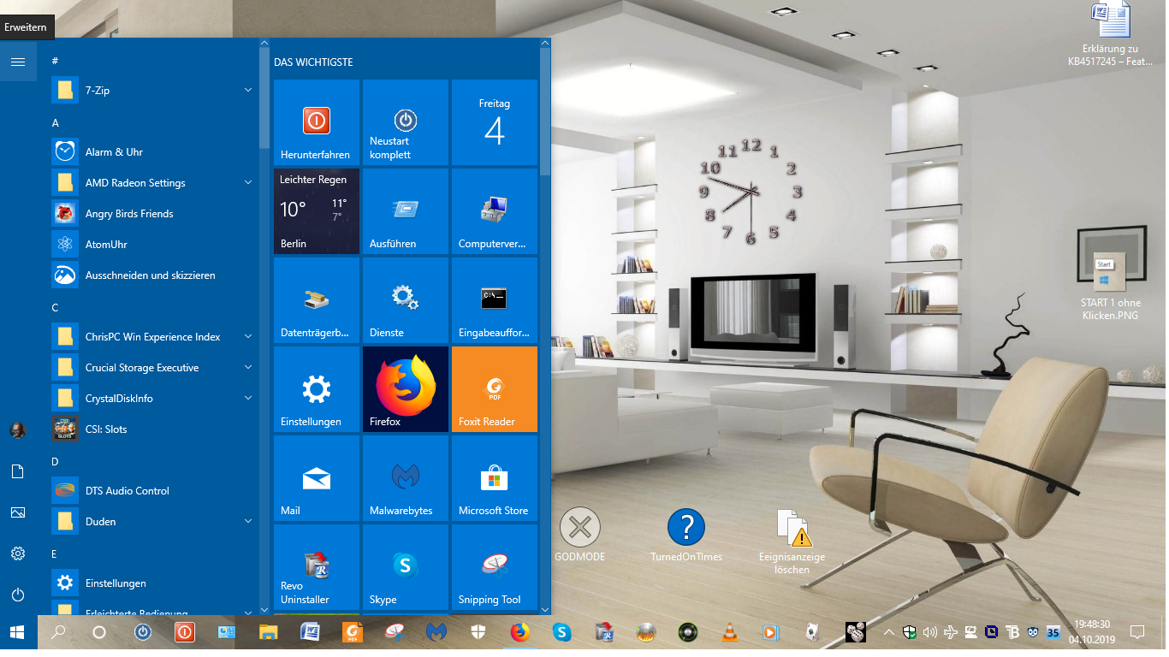
Task: Open Settings gear in Start side rail
Action: (18, 553)
